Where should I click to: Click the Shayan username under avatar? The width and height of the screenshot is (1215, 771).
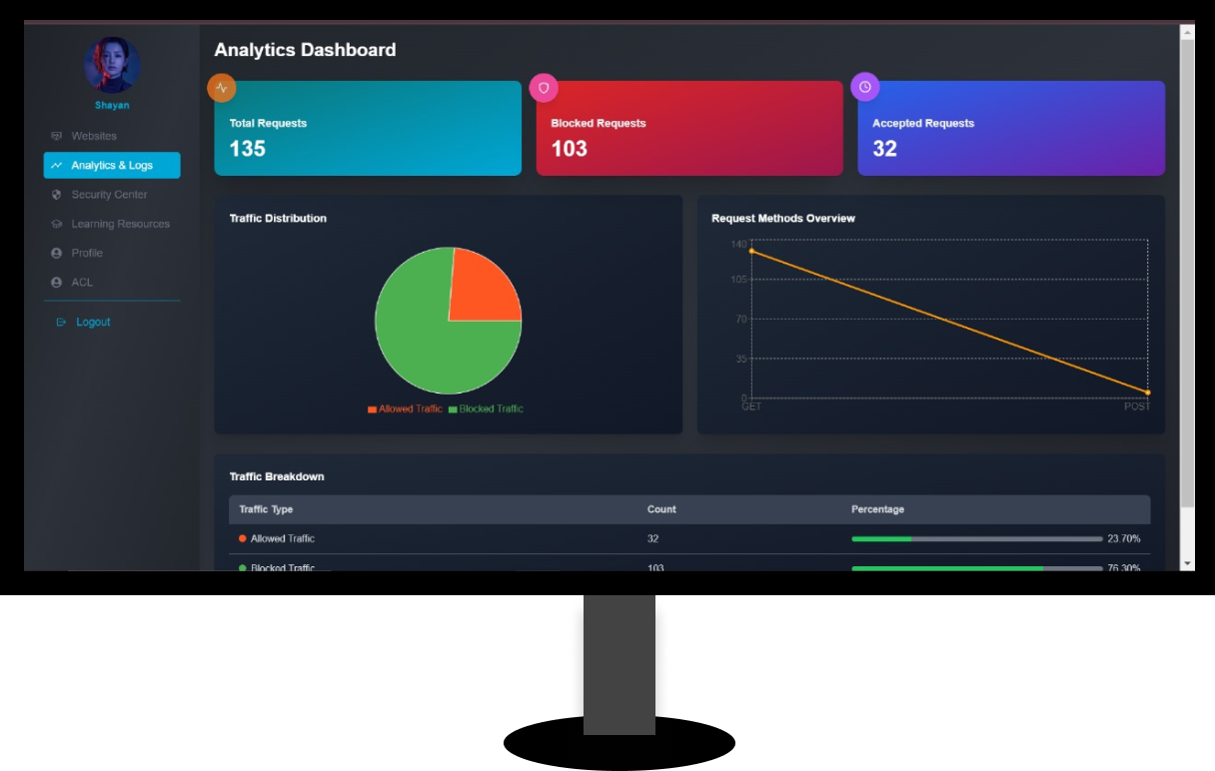click(x=112, y=105)
